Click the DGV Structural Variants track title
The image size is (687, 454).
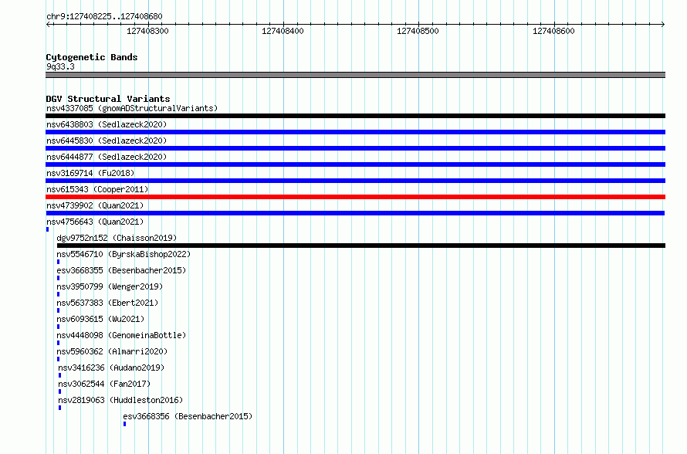[x=108, y=99]
